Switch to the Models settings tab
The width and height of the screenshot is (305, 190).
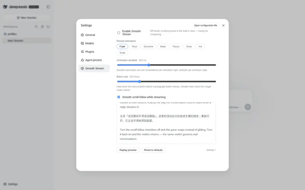click(94, 43)
